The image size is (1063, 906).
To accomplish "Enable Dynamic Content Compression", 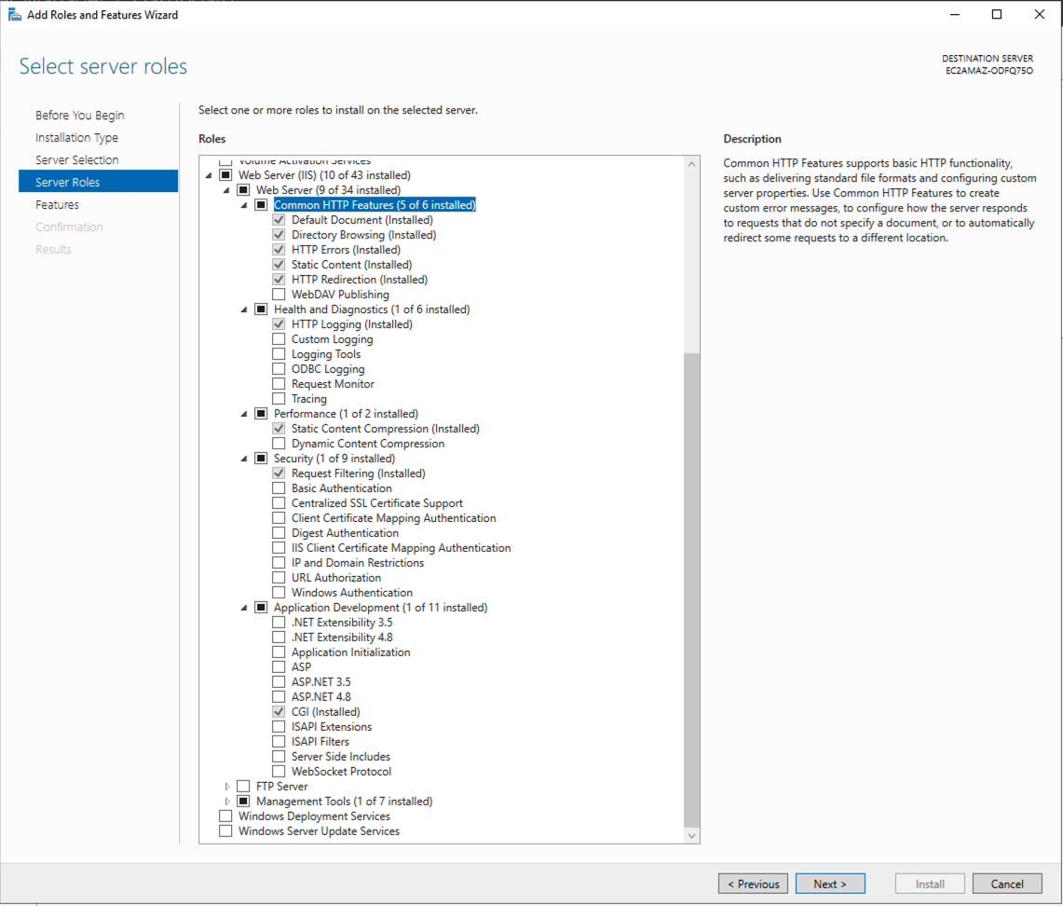I will (278, 443).
